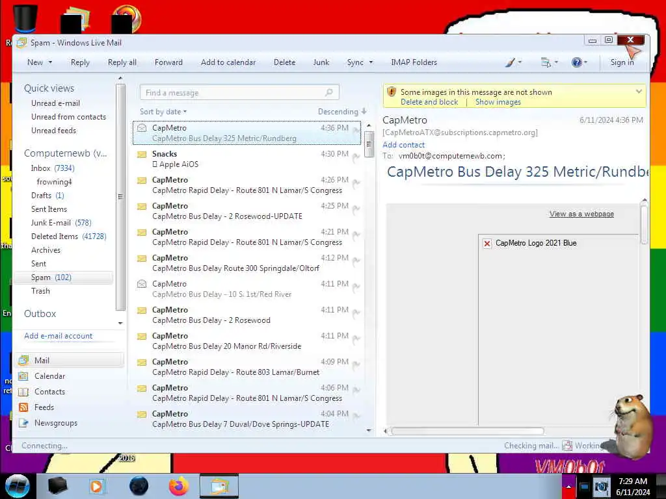
Task: Open Deleted Items (41728) folder
Action: point(68,237)
